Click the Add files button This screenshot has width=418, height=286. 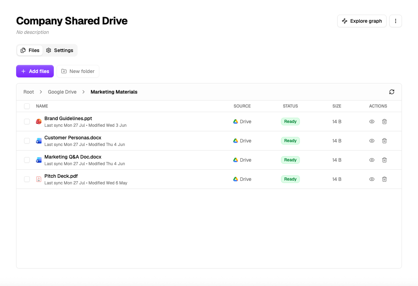(x=35, y=71)
